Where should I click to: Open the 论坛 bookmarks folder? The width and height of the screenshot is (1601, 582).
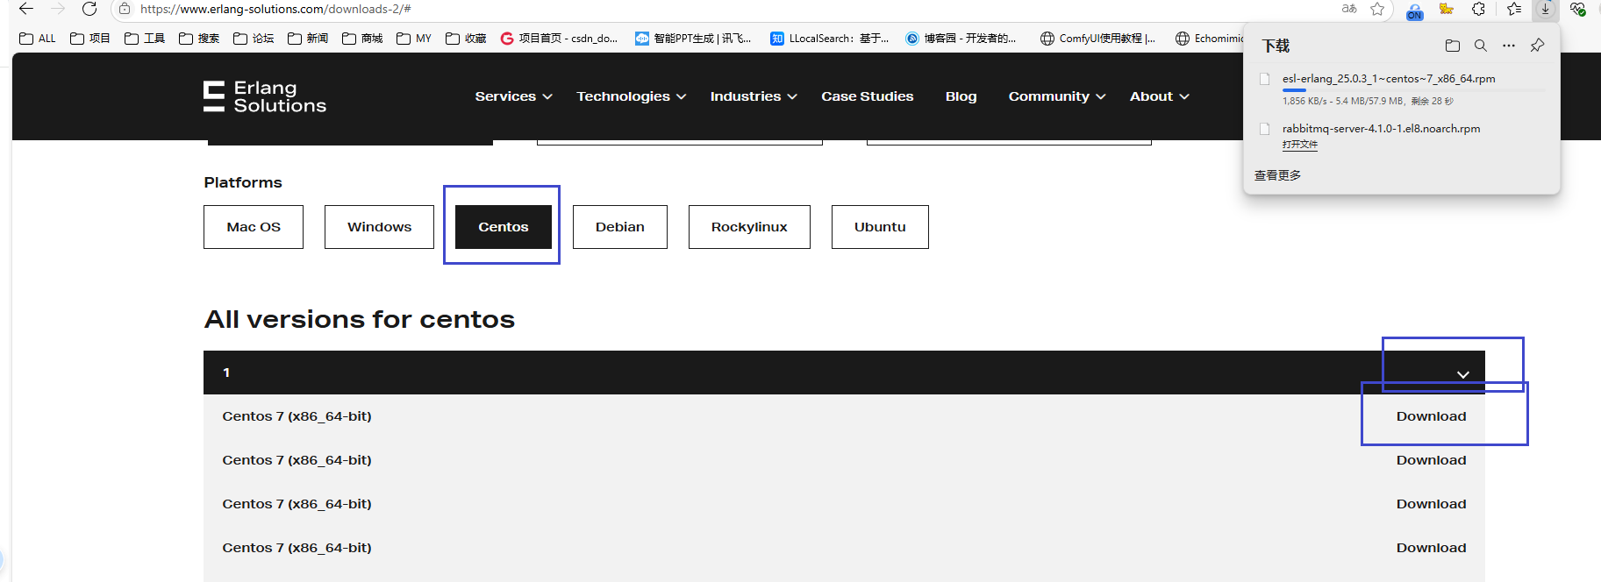tap(254, 39)
